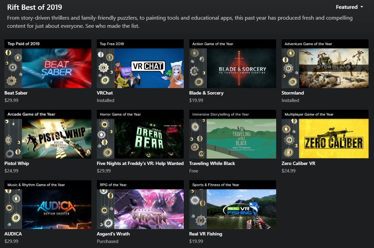
Task: Click Music & Rhythm Game header
Action: 36,185
